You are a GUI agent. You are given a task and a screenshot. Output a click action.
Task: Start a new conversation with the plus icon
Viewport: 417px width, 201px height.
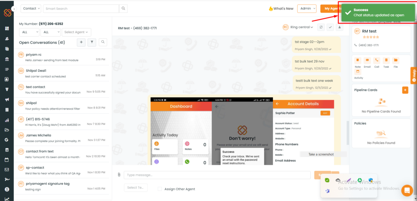[81, 42]
